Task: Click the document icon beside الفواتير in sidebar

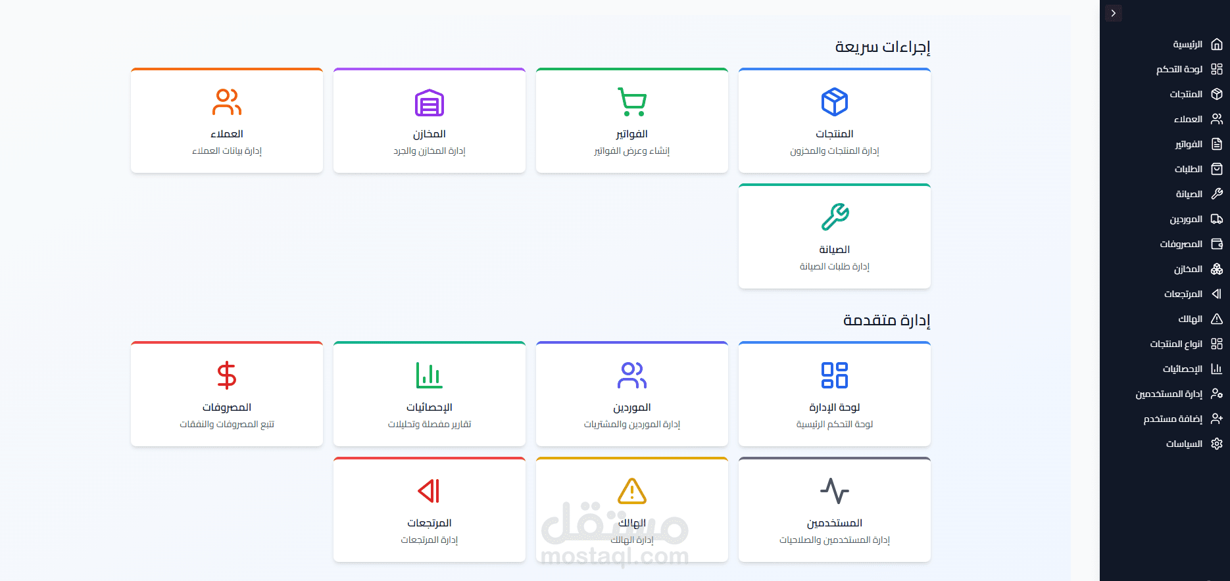Action: [x=1217, y=144]
